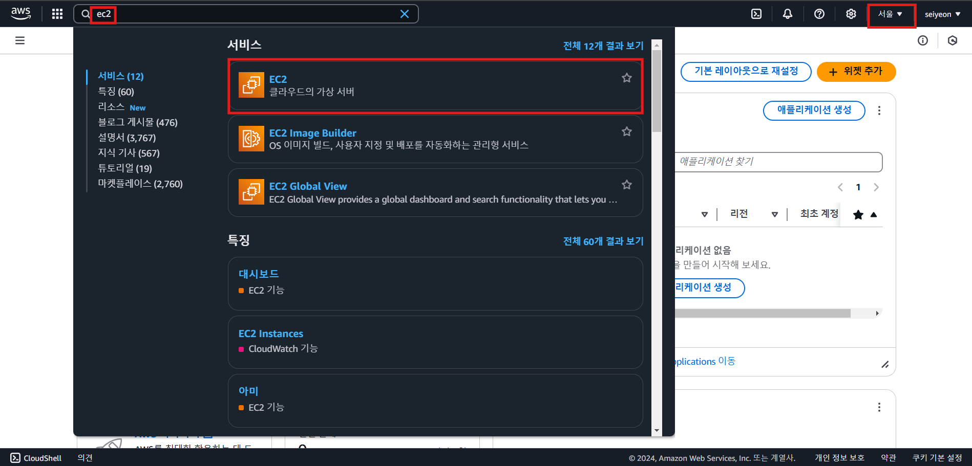972x466 pixels.
Task: Select the 지식 기사 (567) filter
Action: (129, 153)
